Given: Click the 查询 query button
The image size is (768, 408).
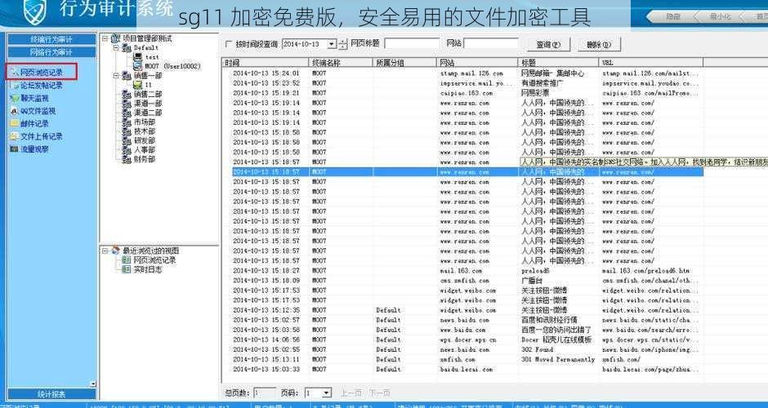Looking at the screenshot, I should 548,45.
